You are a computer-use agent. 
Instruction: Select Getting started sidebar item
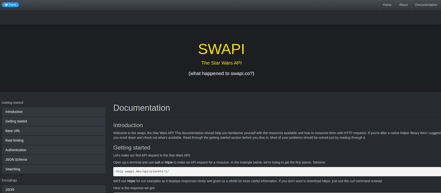pos(54,121)
